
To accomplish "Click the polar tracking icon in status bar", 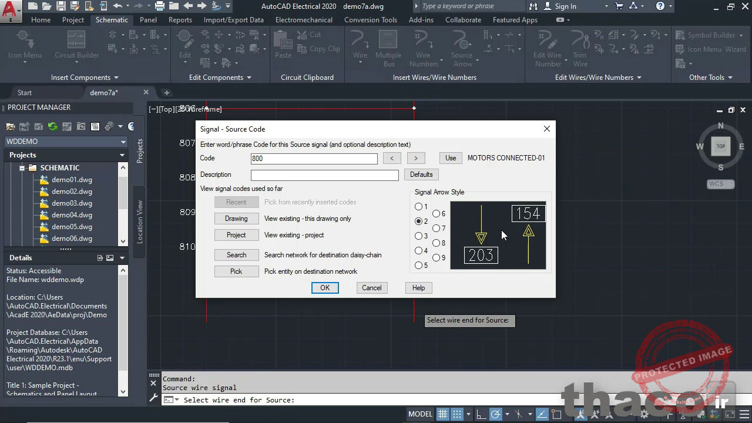I will coord(496,414).
